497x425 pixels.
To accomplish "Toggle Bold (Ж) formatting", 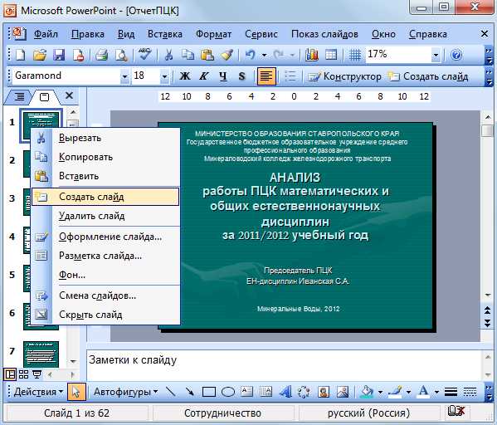I will pyautogui.click(x=185, y=76).
